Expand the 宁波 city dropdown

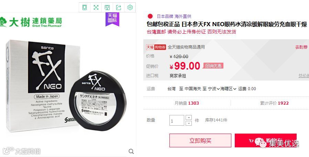[214, 89]
